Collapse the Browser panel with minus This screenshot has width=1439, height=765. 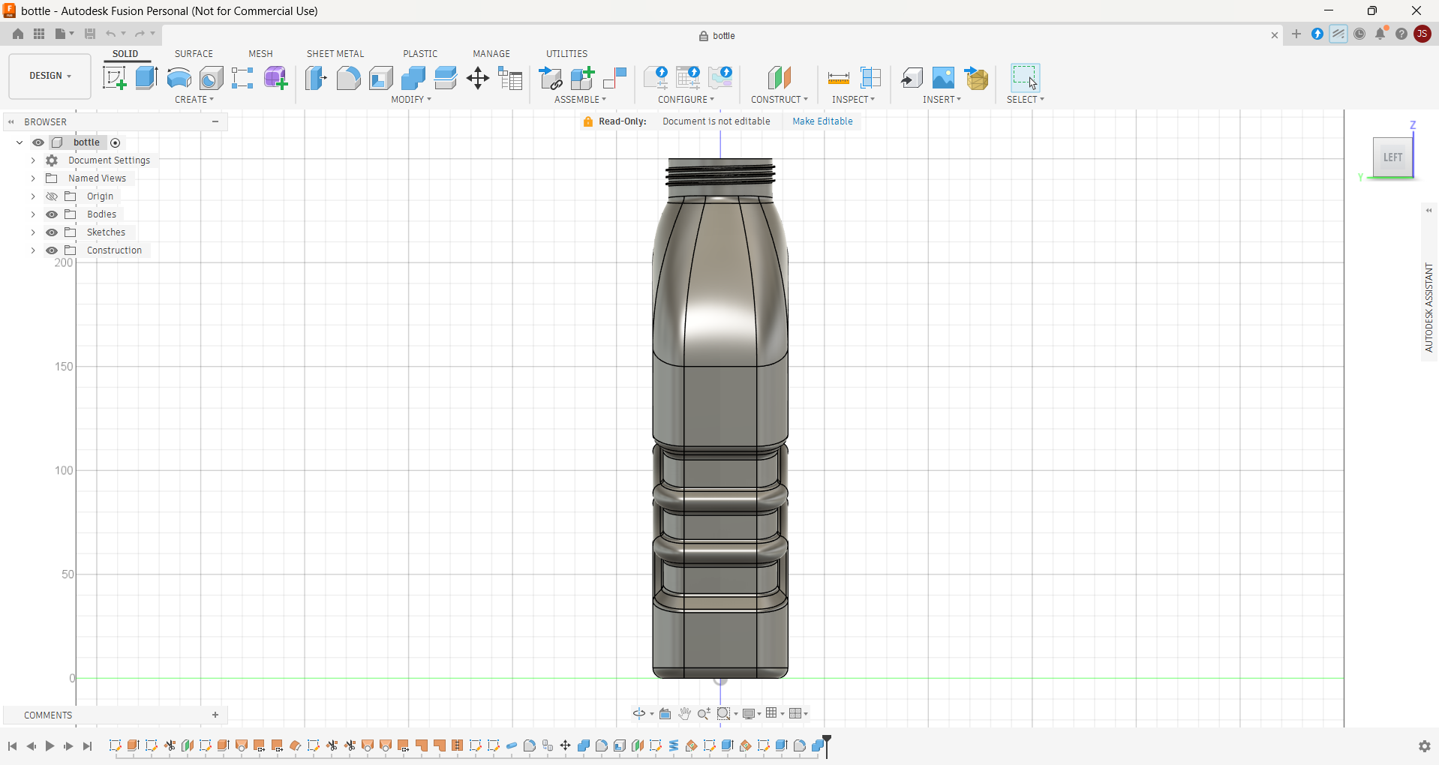click(x=215, y=121)
